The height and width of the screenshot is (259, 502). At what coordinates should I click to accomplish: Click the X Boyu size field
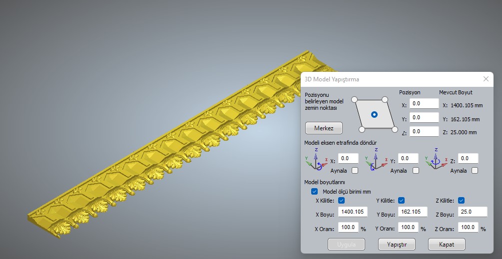353,212
